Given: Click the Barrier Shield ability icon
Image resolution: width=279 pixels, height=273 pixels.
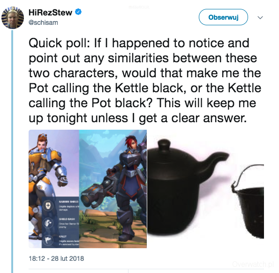Looking at the screenshot, I should tap(48, 206).
